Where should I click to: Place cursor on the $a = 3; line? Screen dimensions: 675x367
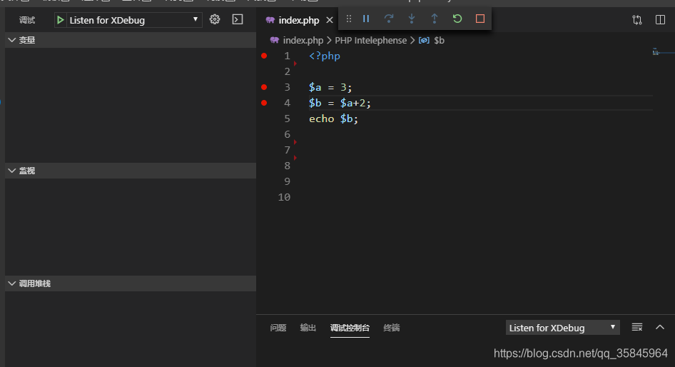[x=330, y=87]
